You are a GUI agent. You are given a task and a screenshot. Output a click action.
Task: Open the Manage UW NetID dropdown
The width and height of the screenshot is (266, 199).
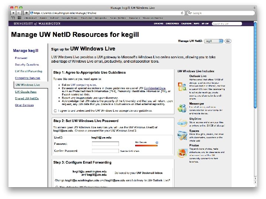click(214, 41)
